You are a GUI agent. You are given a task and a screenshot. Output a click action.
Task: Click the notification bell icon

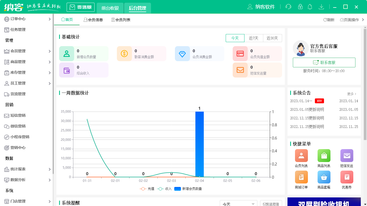point(310,6)
